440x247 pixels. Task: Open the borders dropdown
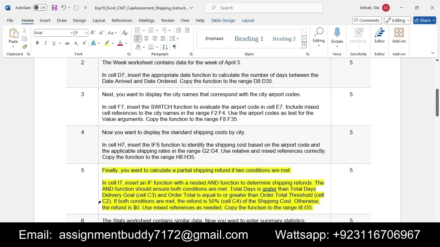pos(157,47)
